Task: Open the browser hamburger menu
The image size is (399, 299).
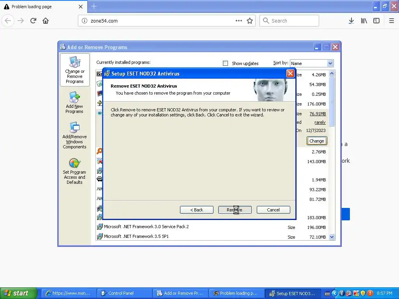Action: tap(391, 21)
